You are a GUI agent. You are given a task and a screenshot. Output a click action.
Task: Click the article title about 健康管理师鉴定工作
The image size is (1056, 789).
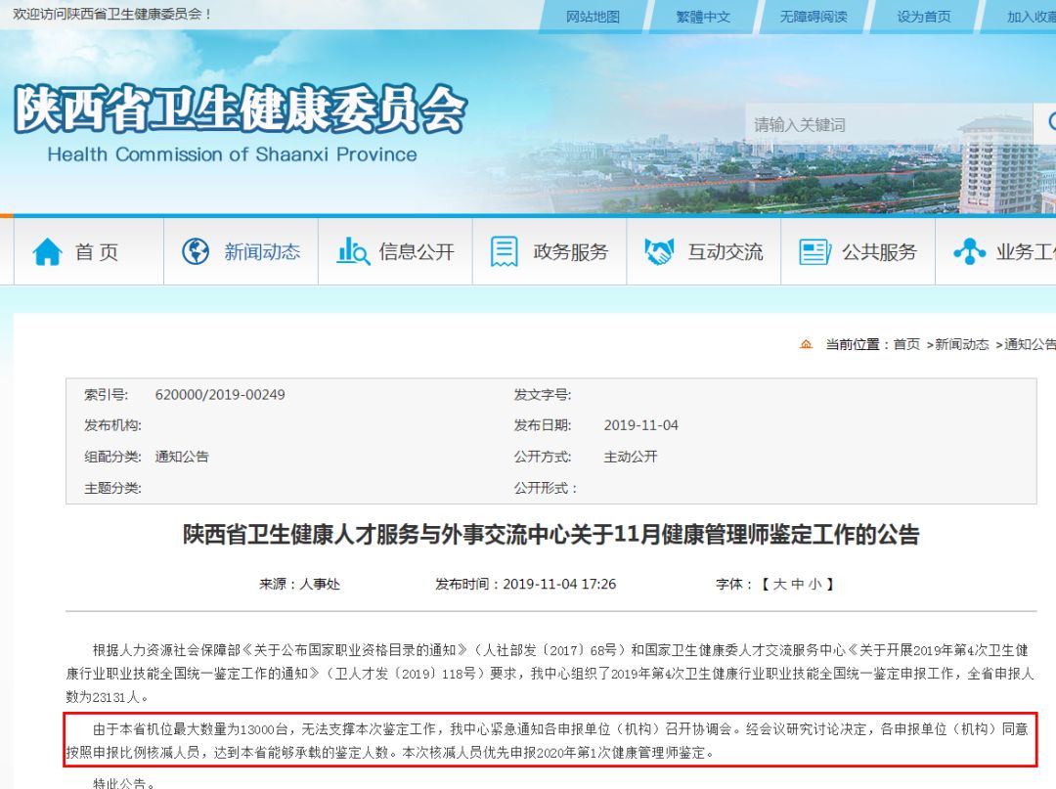[x=550, y=535]
